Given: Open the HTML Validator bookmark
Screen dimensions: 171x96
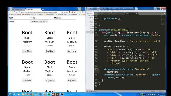Looking at the screenshot, I should [x=73, y=14].
